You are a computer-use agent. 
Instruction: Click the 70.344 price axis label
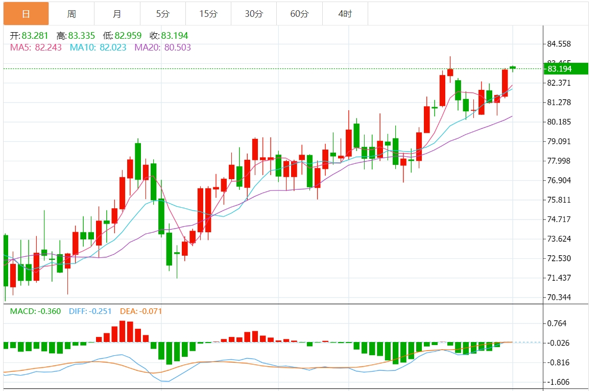click(x=559, y=297)
